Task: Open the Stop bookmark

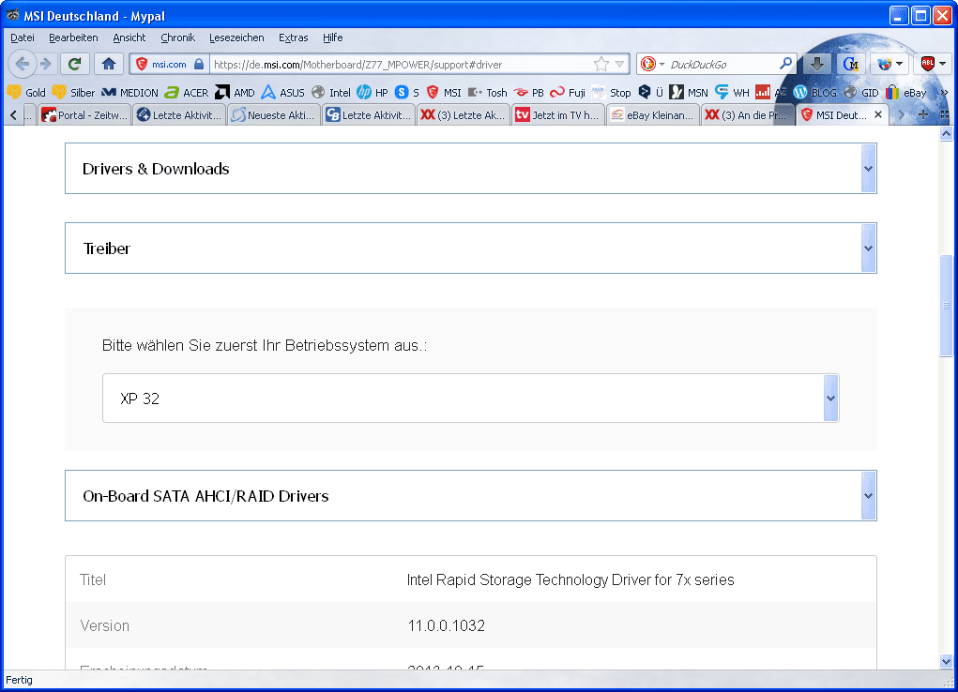Action: (612, 93)
